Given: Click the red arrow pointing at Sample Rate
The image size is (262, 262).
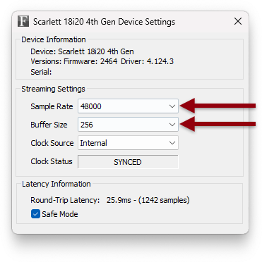Looking at the screenshot, I should click(x=218, y=106).
